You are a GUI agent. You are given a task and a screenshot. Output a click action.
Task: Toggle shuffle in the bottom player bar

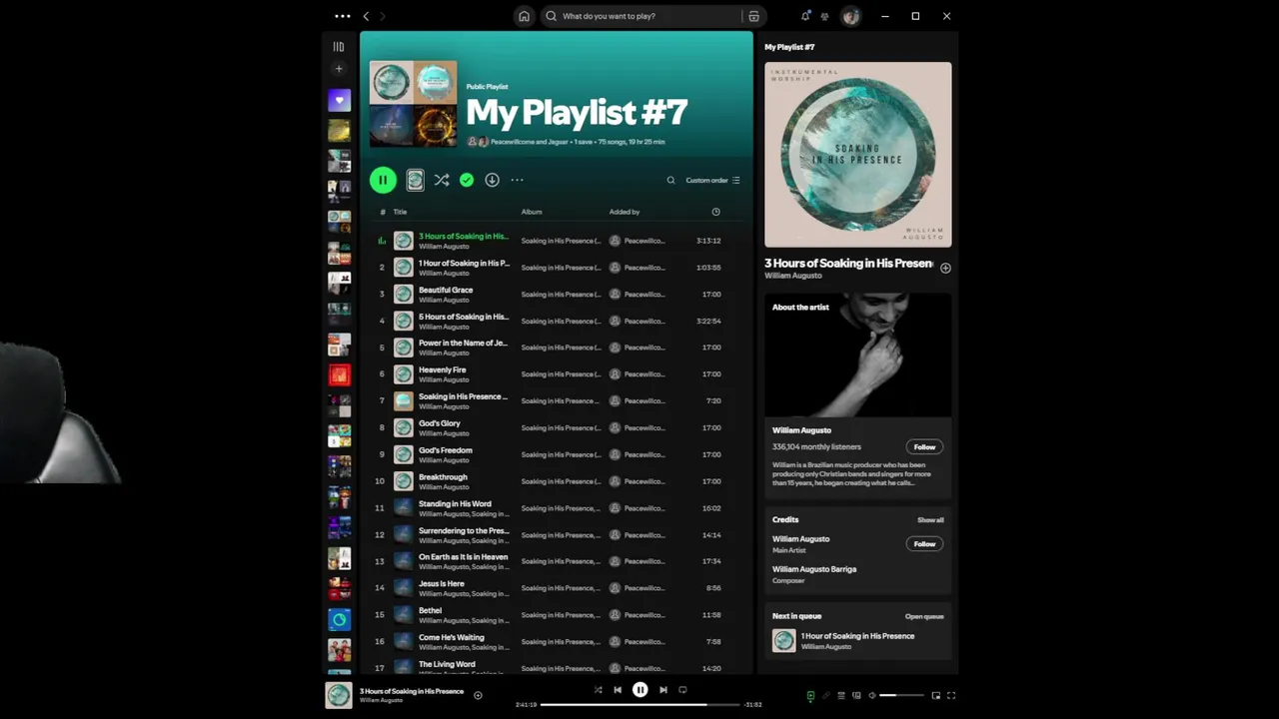[598, 690]
